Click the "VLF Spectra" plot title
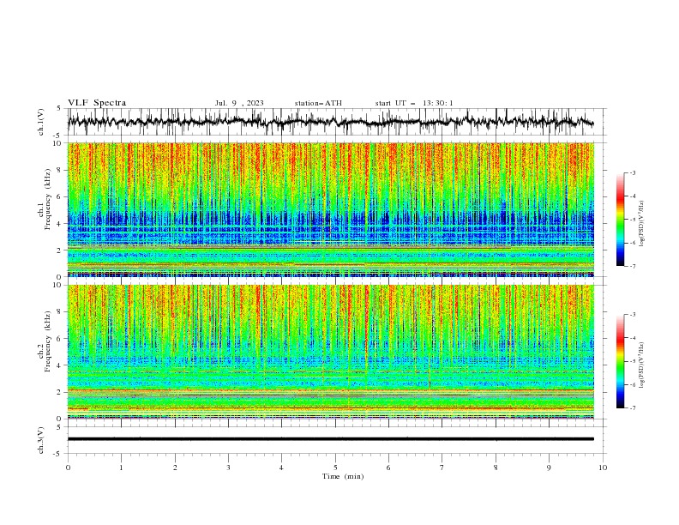The image size is (679, 525). click(97, 103)
